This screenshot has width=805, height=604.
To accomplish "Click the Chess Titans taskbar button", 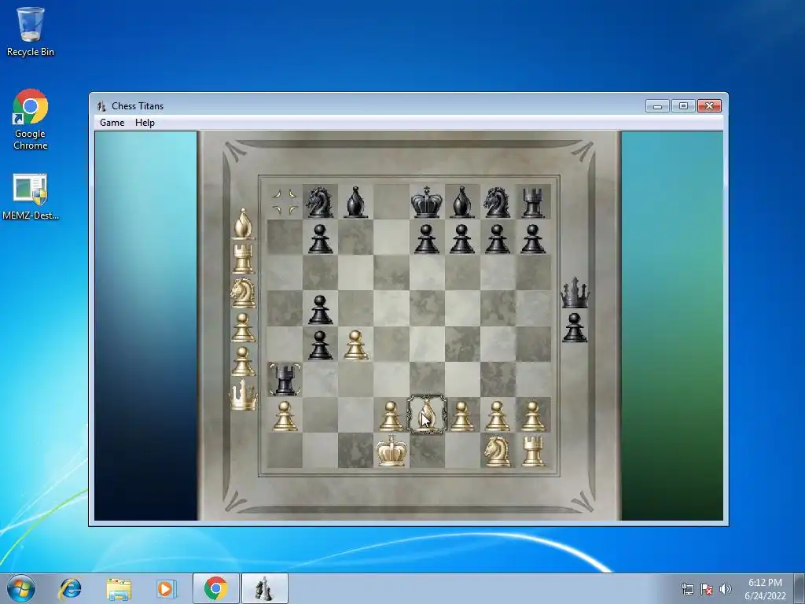I will (x=264, y=588).
